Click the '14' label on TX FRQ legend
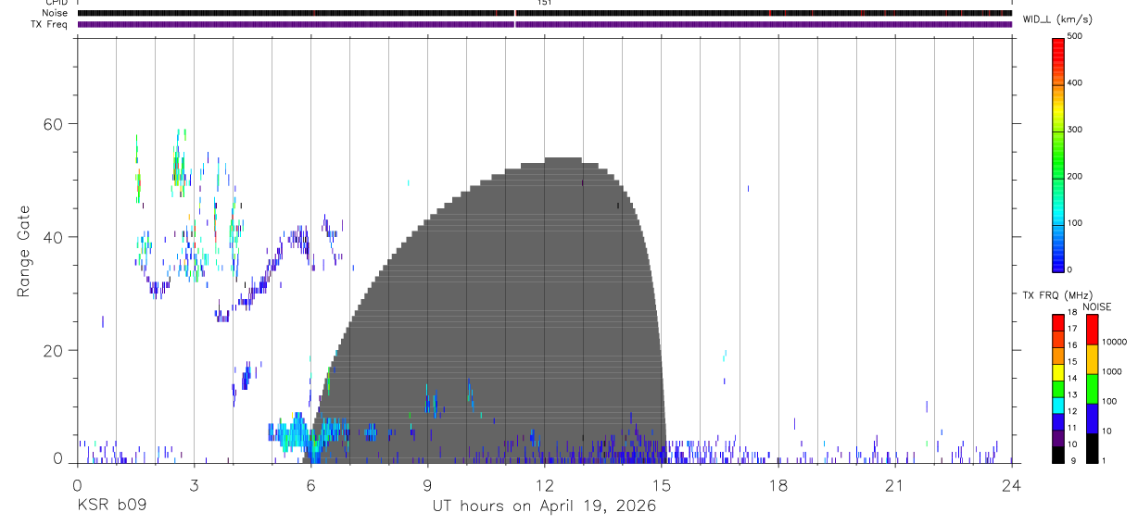Image resolution: width=1138 pixels, height=525 pixels. (1072, 378)
